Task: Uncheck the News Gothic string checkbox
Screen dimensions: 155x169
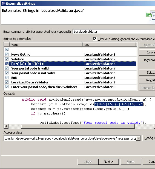Action: tap(7, 54)
